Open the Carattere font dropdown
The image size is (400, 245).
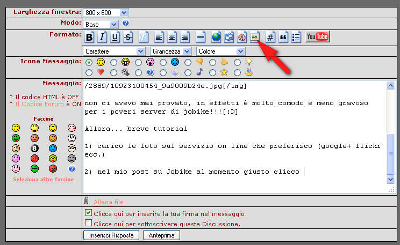[114, 51]
